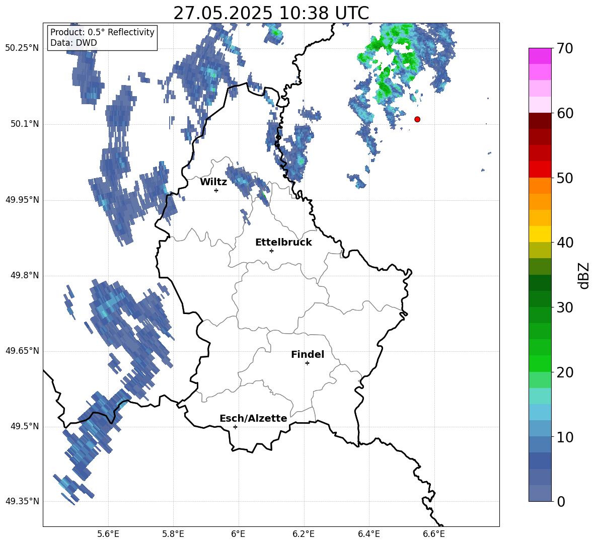596x544 pixels.
Task: Click the magenta 70 dBZ colorbar segment
Action: click(x=540, y=56)
